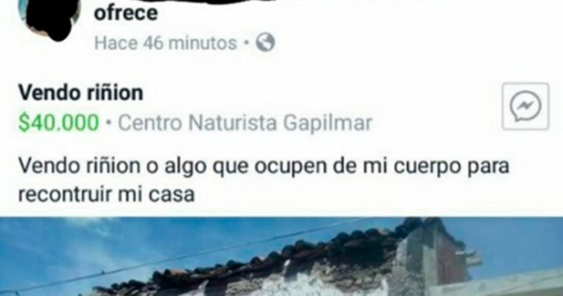Screen dimensions: 563x296
Task: Click "Centro" in the location label
Action: point(150,123)
